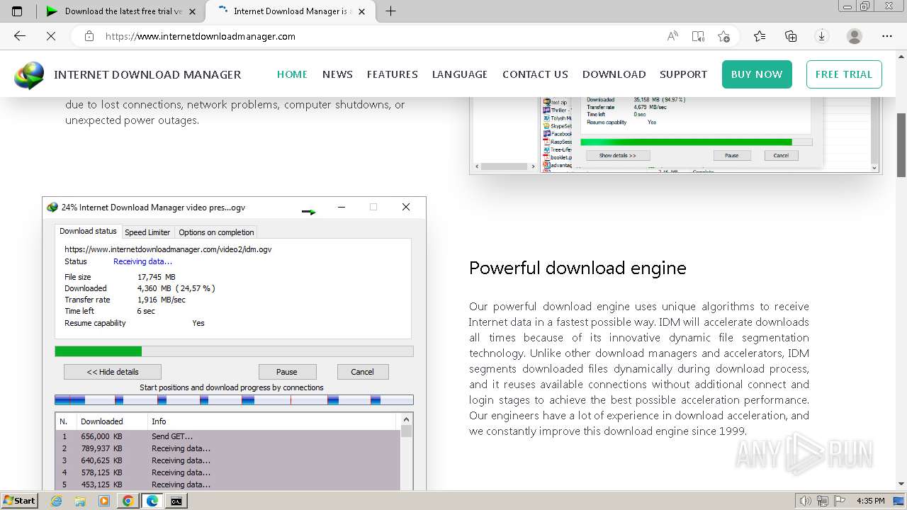Close the 'Download the latest free trial' tab
Viewport: 907px width, 510px height.
(x=192, y=11)
